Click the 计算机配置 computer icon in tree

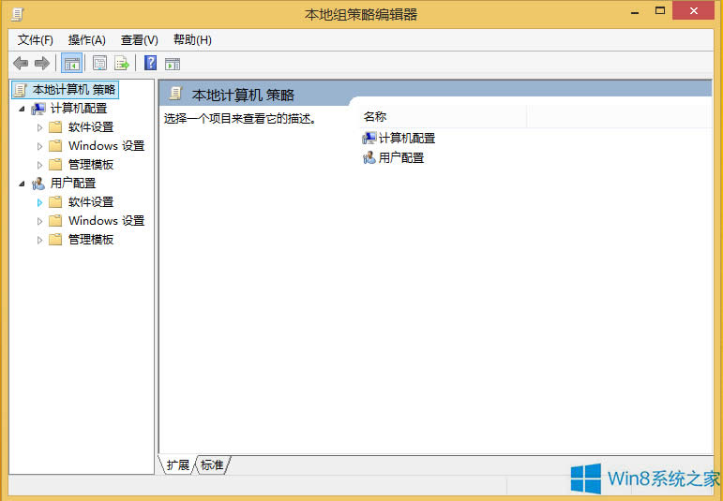click(38, 109)
